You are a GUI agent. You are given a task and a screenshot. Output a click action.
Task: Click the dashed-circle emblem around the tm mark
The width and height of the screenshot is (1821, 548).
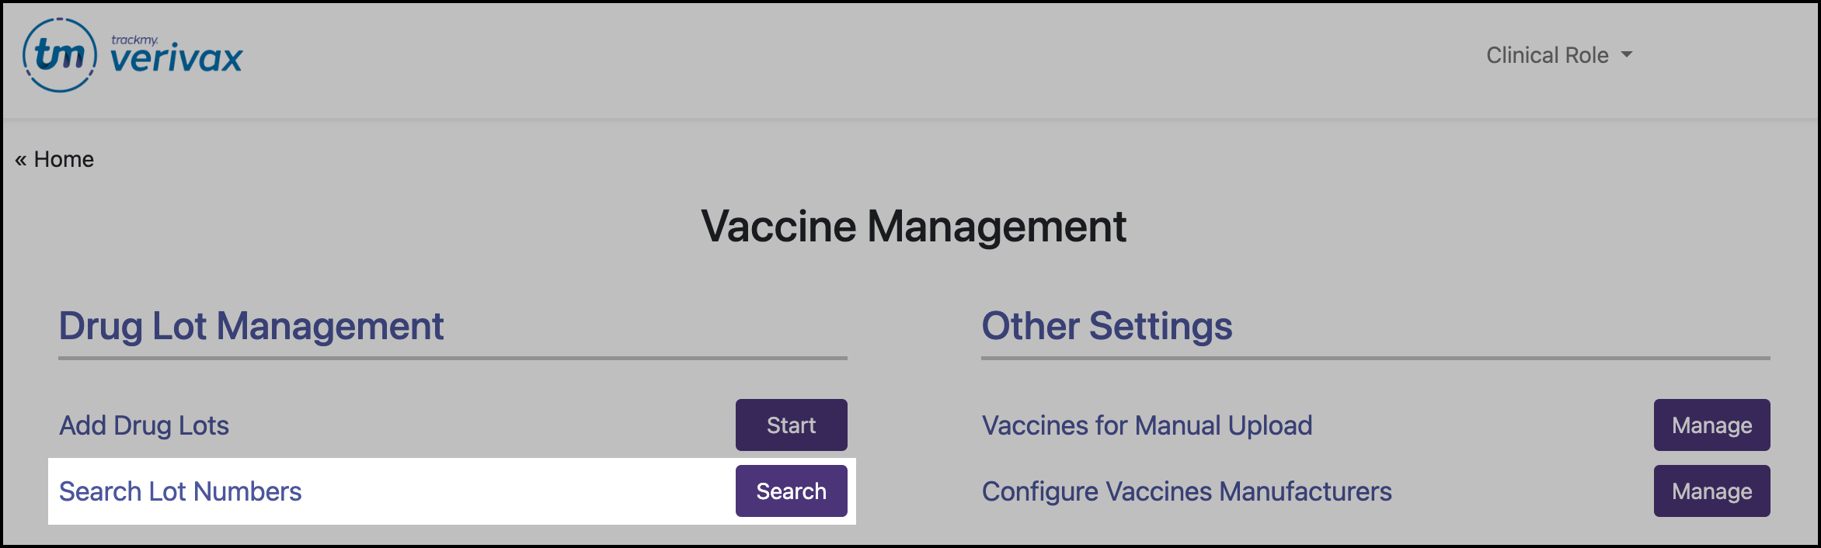point(58,54)
